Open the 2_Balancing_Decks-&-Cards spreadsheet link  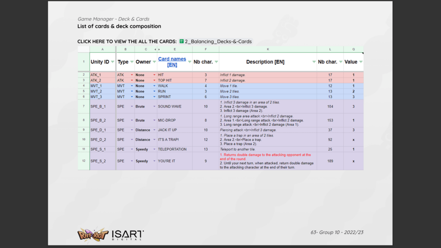(218, 42)
